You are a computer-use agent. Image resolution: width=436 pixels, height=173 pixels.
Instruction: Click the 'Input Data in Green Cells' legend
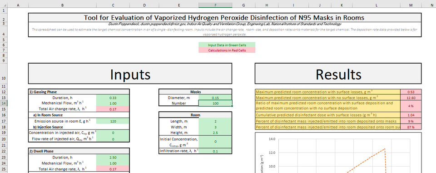tap(227, 45)
